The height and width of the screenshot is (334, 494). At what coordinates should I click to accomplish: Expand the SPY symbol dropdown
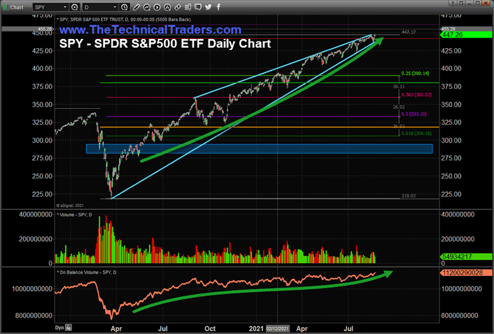tap(65, 7)
